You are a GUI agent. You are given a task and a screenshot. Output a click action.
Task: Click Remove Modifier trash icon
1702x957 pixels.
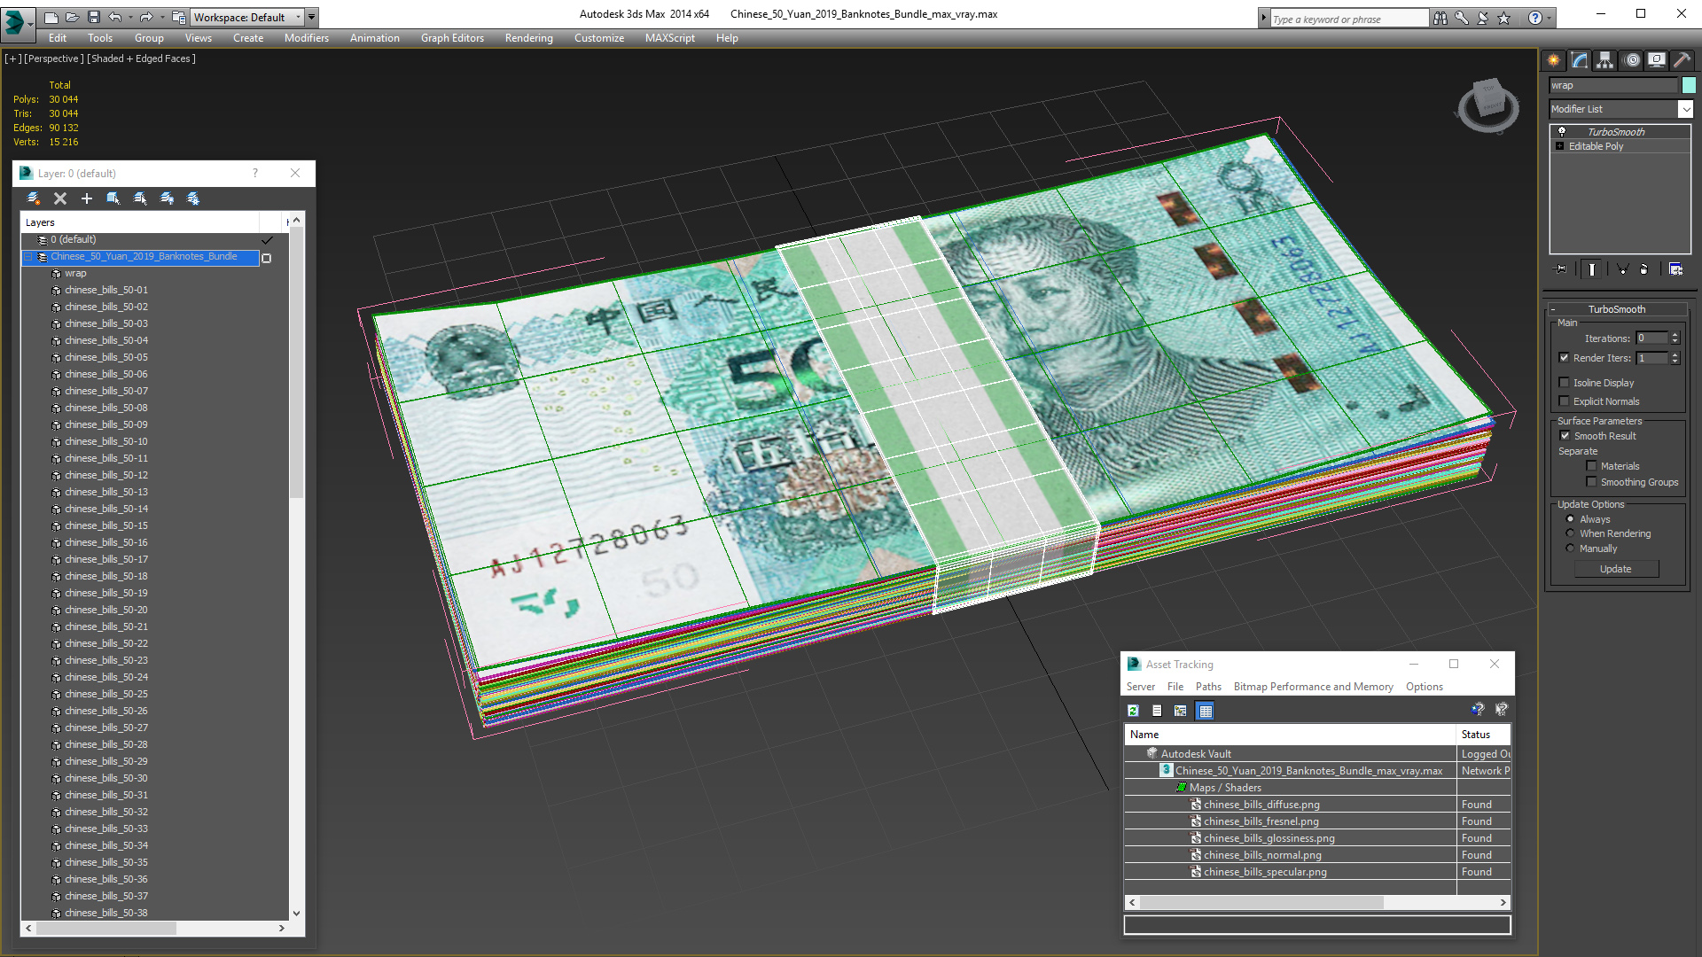[x=1644, y=269]
